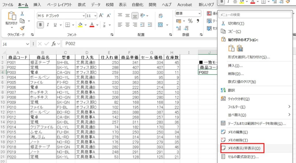Switch to the 校閲 tab

point(110,5)
